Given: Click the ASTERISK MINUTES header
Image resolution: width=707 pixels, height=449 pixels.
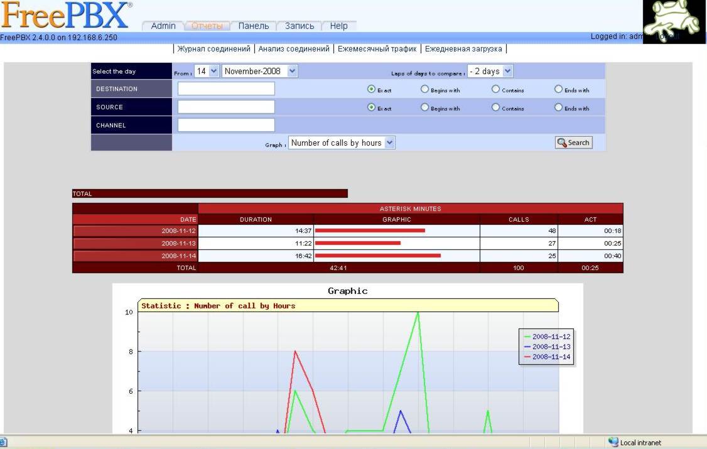Looking at the screenshot, I should point(410,208).
